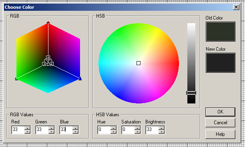Viewport: 245px width, 147px height.
Task: Click the Old Color swatch
Action: (x=221, y=32)
